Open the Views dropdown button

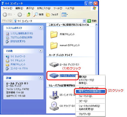65,15
